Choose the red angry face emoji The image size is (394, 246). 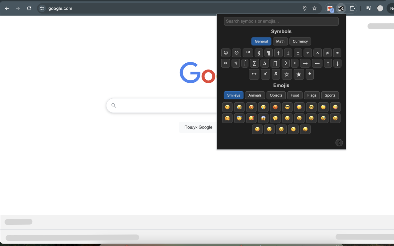(275, 107)
